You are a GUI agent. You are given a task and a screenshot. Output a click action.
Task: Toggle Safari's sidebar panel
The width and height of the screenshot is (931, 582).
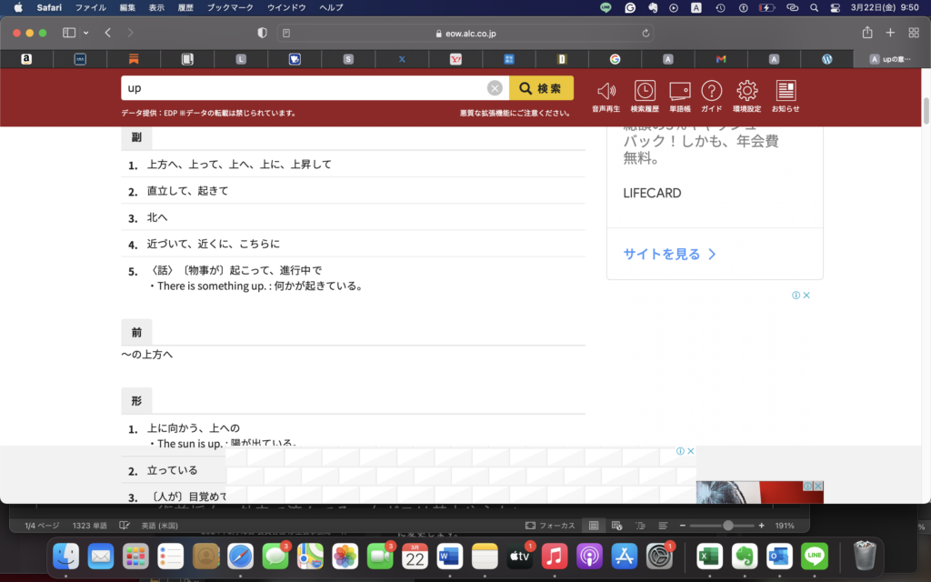coord(69,33)
